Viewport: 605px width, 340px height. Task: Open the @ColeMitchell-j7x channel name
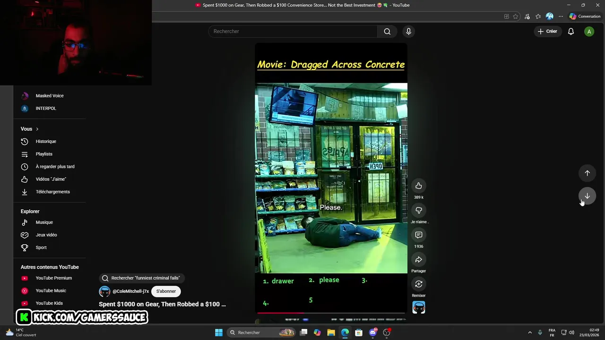click(x=130, y=291)
